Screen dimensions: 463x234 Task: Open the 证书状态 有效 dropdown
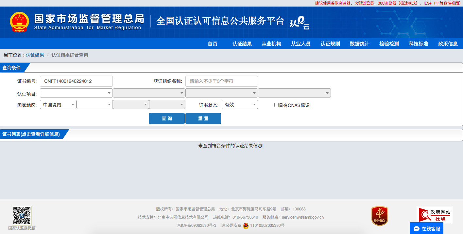240,105
